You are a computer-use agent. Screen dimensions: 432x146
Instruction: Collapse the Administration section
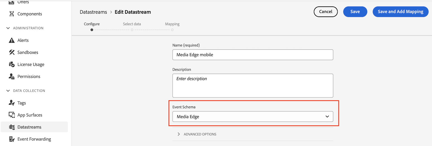coord(8,28)
